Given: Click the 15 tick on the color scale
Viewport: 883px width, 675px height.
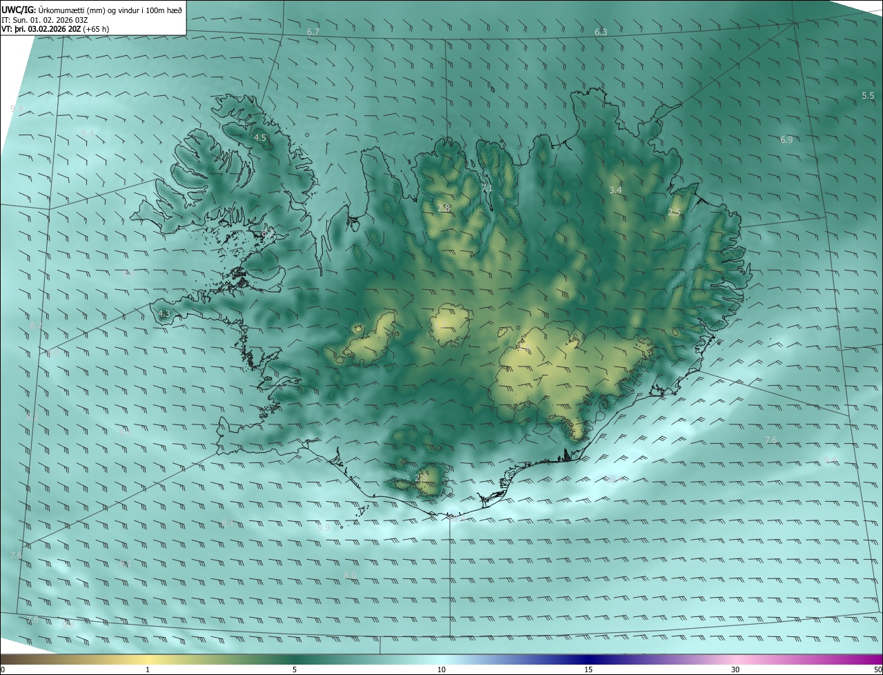Looking at the screenshot, I should 588,670.
